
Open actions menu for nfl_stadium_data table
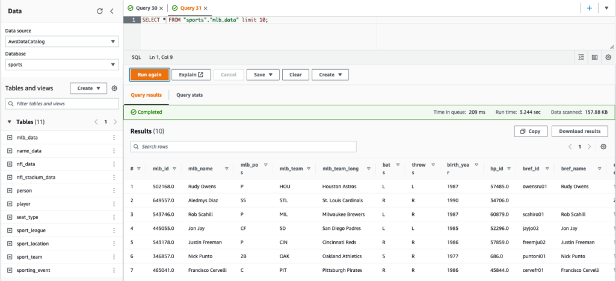pyautogui.click(x=114, y=178)
